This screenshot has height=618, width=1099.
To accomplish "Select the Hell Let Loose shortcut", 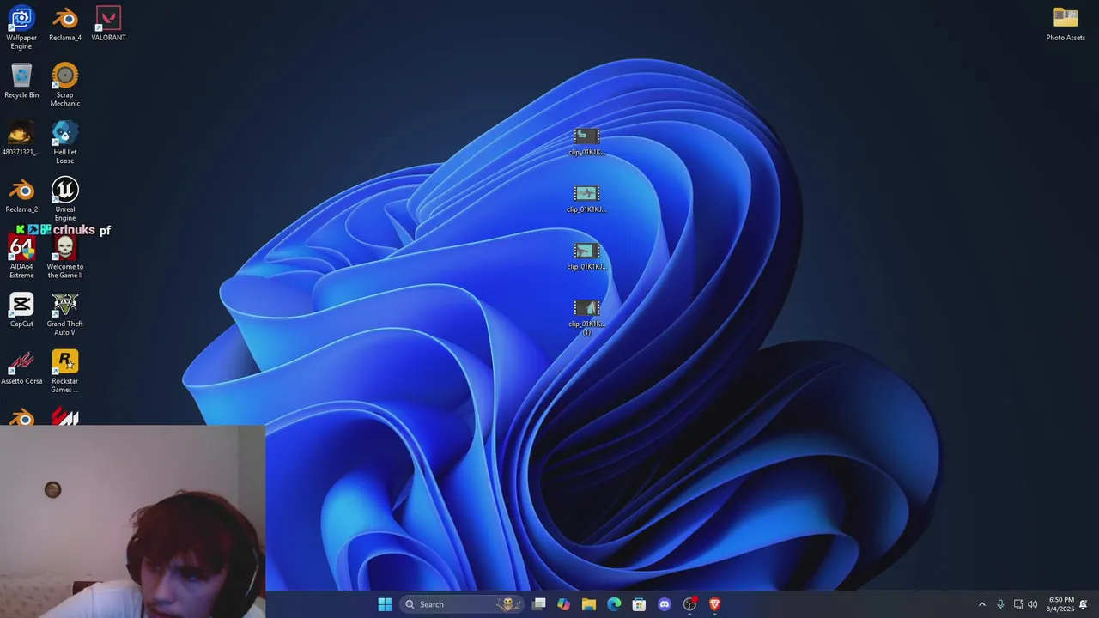I will (x=65, y=142).
